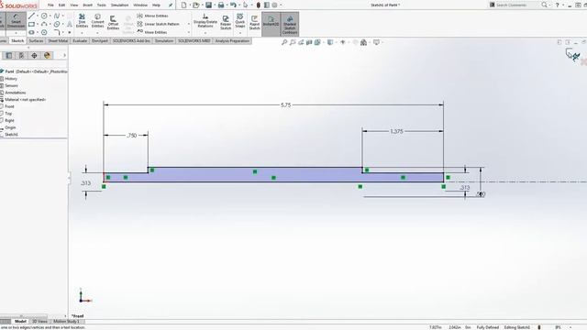The image size is (587, 330).
Task: Select the Spline sketch tool
Action: [57, 16]
